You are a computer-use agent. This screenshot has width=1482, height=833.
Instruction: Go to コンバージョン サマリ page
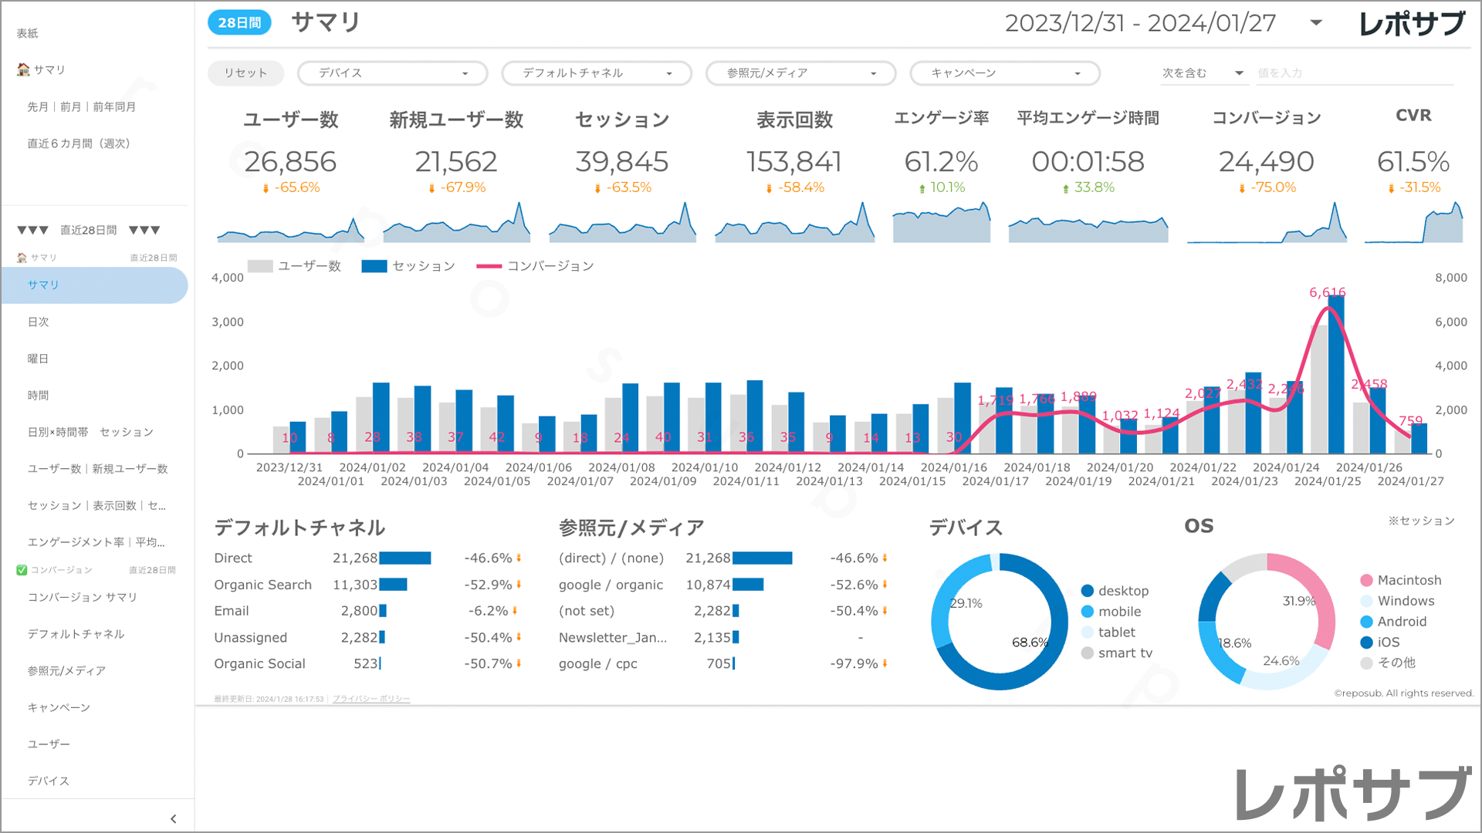[x=83, y=597]
